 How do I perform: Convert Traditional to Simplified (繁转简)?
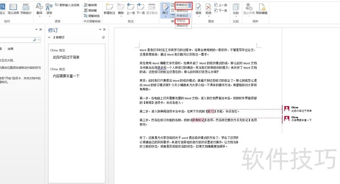(x=91, y=5)
